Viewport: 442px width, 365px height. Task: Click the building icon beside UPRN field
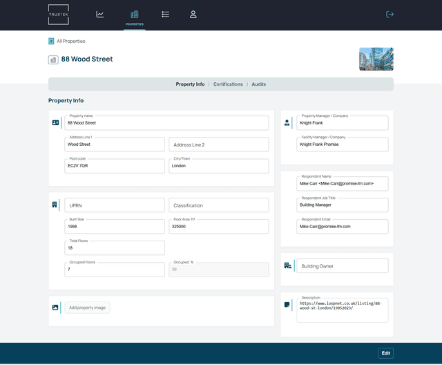point(55,205)
